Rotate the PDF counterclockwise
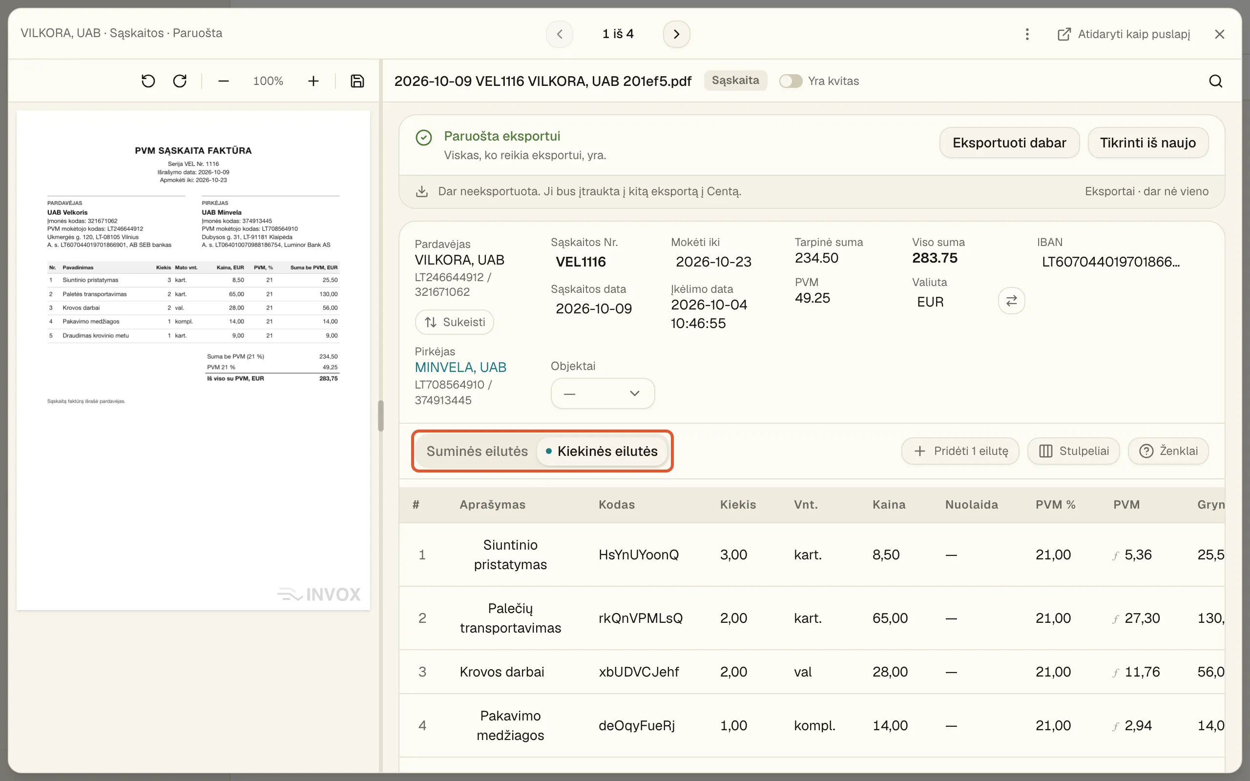Screen dimensions: 1250x781 click(148, 81)
